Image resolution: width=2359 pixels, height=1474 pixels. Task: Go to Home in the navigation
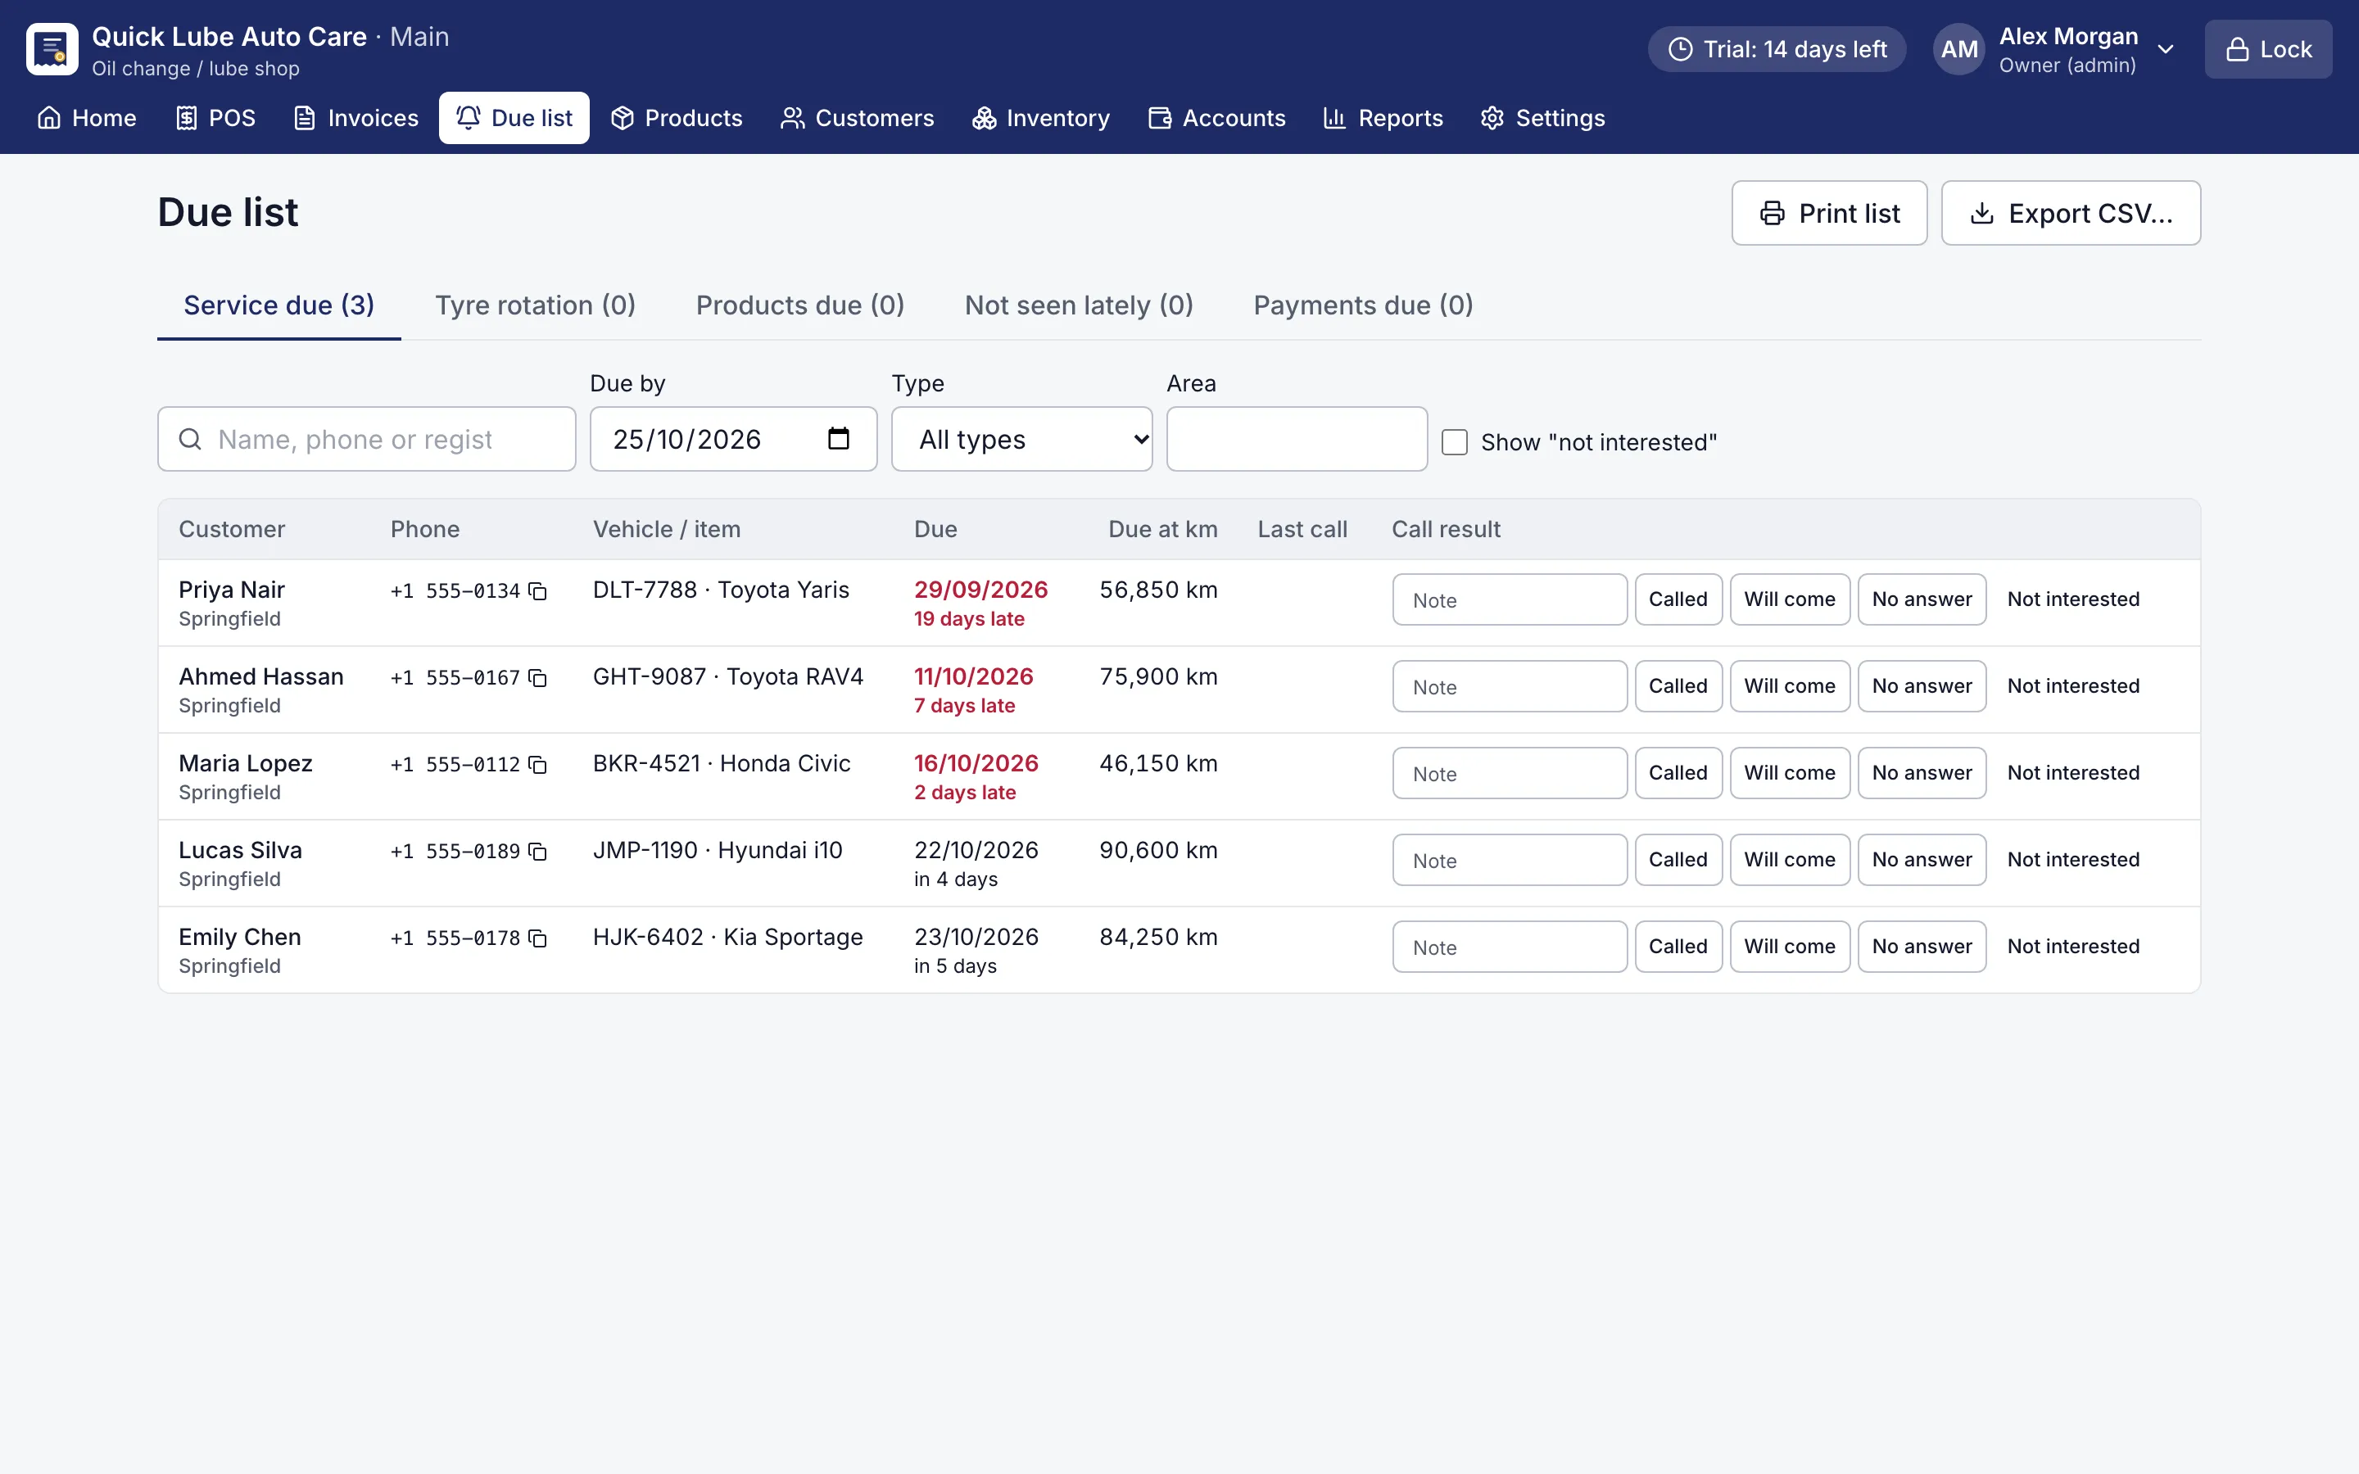point(87,118)
